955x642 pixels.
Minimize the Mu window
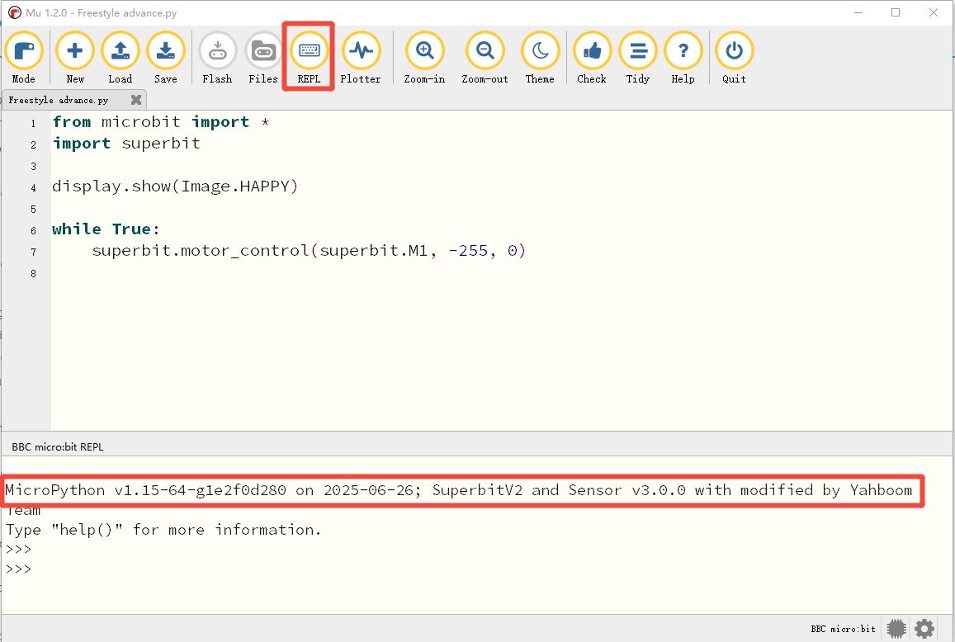tap(858, 13)
